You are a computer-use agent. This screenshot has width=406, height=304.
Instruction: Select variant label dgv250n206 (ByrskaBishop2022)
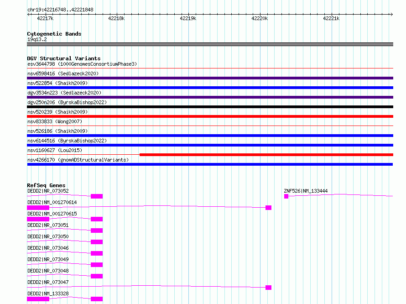click(67, 102)
